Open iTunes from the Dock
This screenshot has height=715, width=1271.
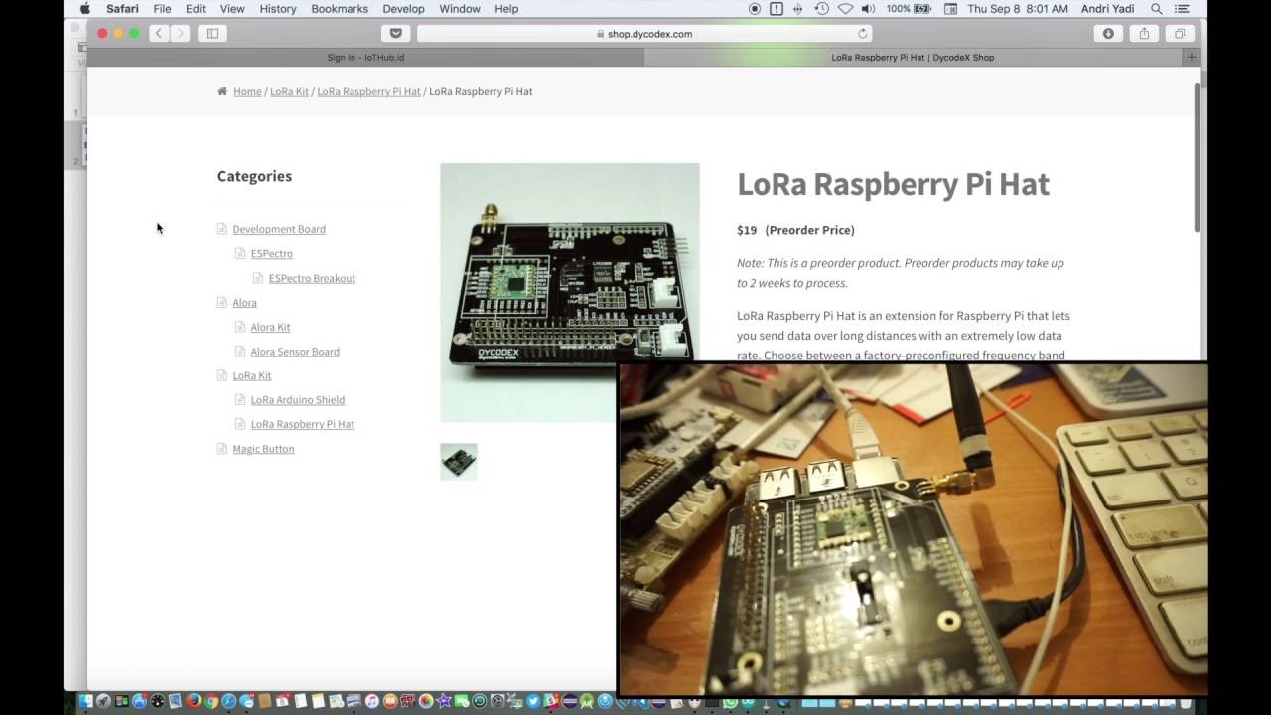tap(371, 701)
